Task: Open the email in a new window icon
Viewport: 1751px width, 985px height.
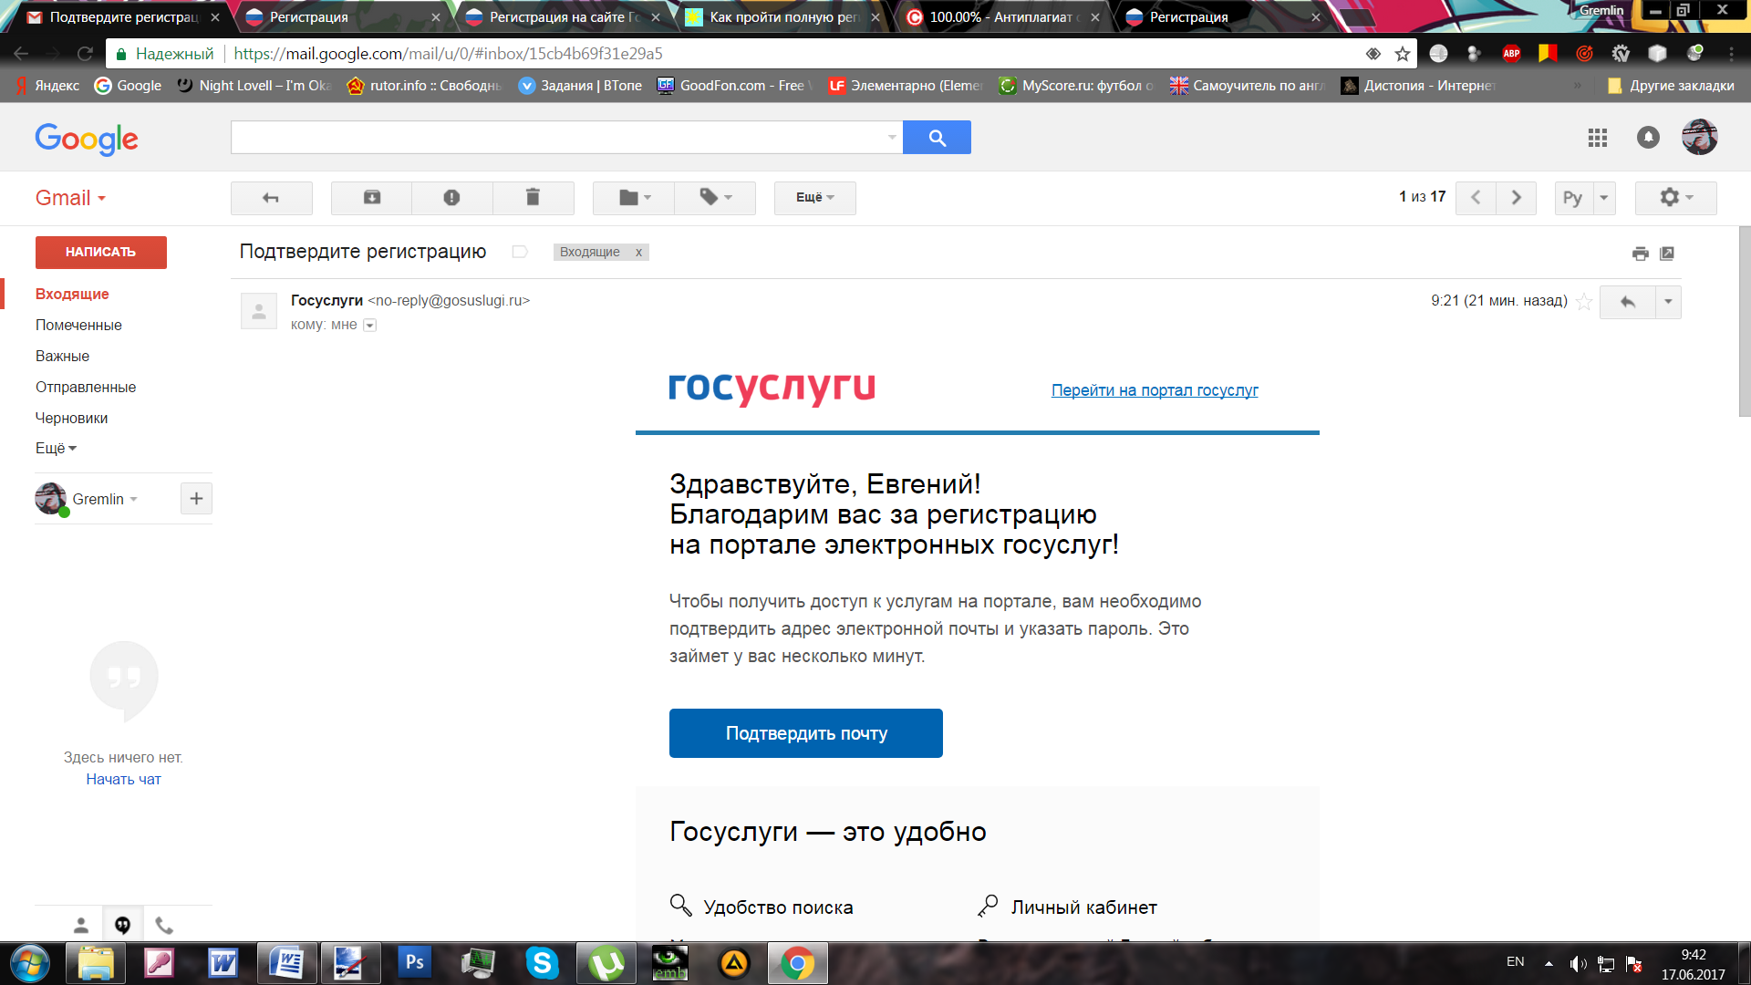Action: pyautogui.click(x=1667, y=254)
